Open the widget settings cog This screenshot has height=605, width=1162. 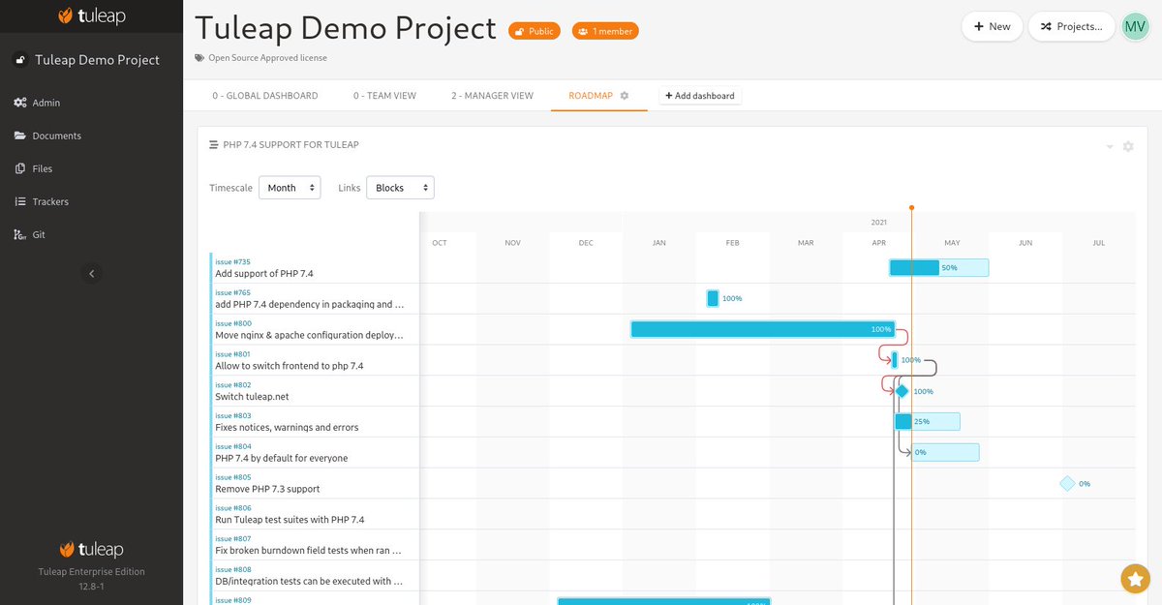tap(1128, 146)
